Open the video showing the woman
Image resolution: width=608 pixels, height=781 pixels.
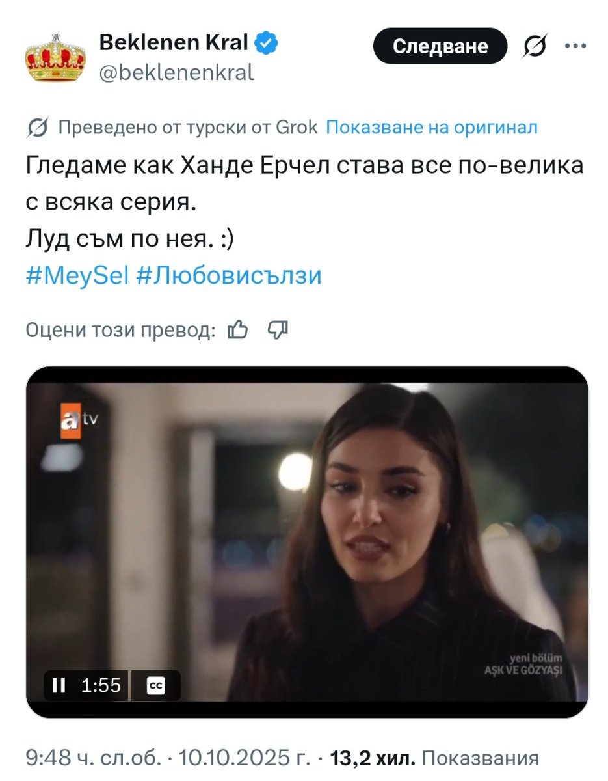click(x=307, y=541)
